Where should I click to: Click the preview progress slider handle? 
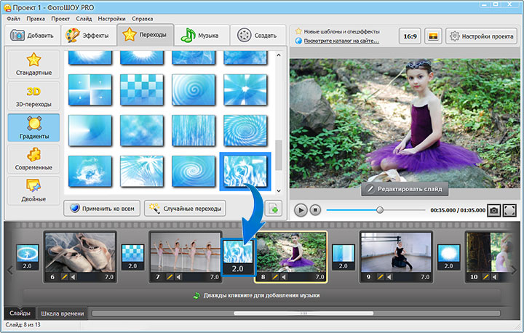380,210
